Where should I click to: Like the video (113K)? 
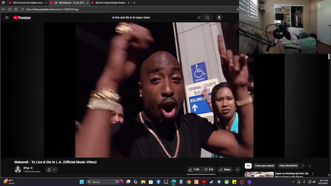tap(194, 169)
